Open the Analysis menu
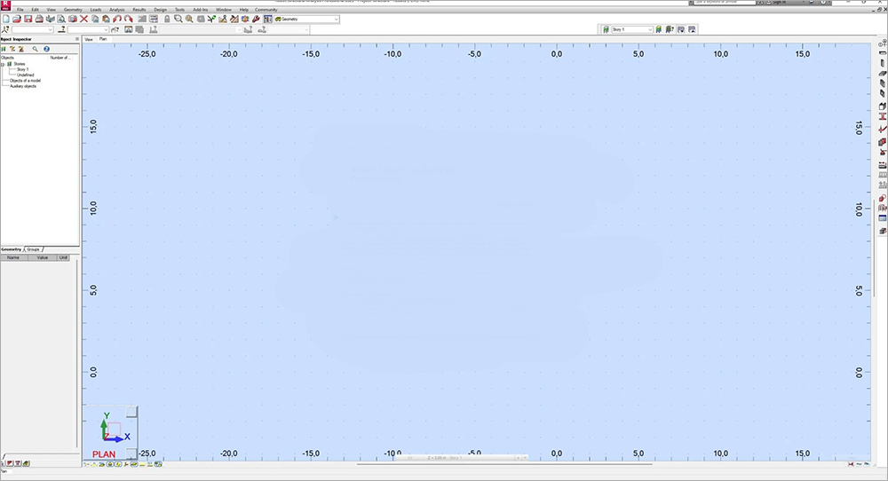 click(116, 10)
